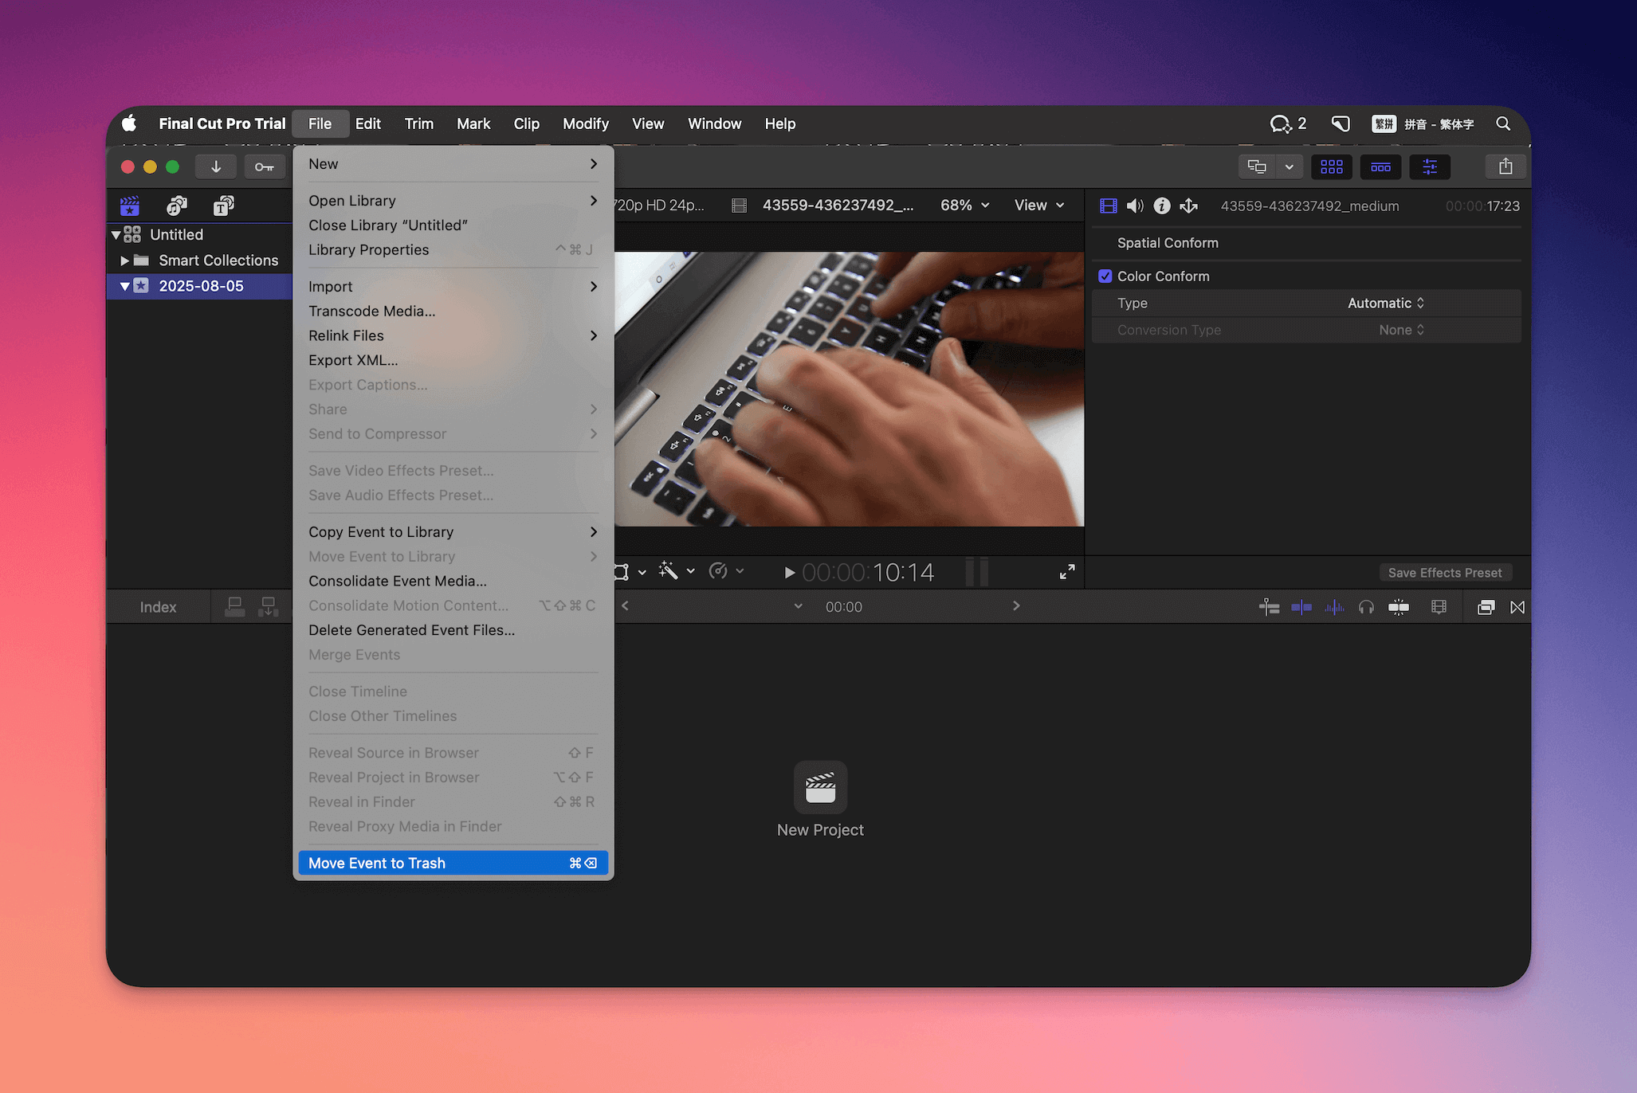This screenshot has width=1637, height=1093.
Task: Show the Effects browser icon
Action: pyautogui.click(x=1486, y=607)
